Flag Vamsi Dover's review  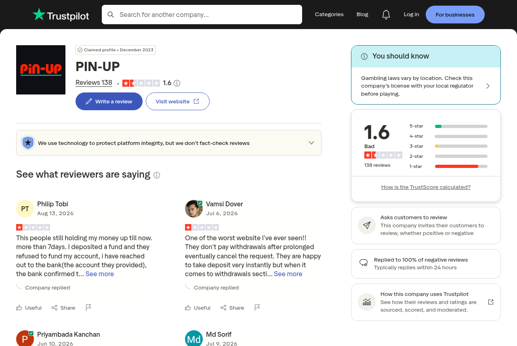258,308
